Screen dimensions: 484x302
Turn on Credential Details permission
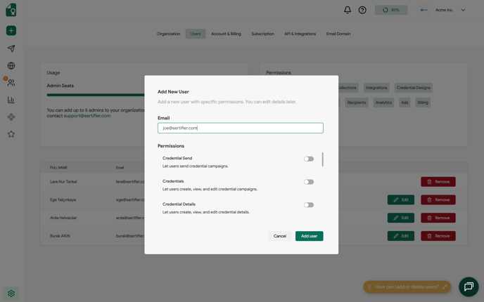tap(309, 205)
